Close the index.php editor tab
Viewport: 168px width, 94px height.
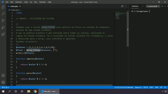click(20, 6)
